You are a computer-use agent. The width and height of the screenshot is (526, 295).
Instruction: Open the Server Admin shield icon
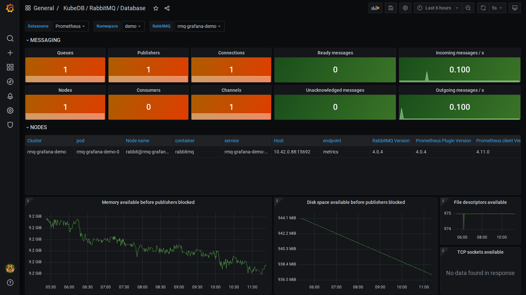click(x=10, y=125)
